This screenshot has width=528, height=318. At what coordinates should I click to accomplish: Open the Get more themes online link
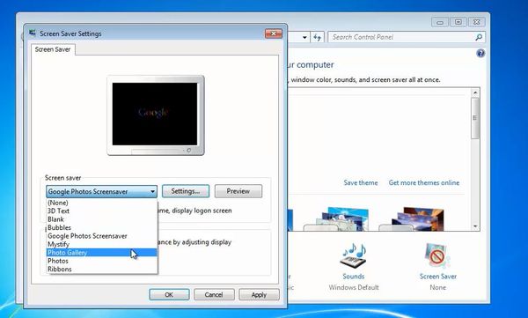pyautogui.click(x=424, y=182)
